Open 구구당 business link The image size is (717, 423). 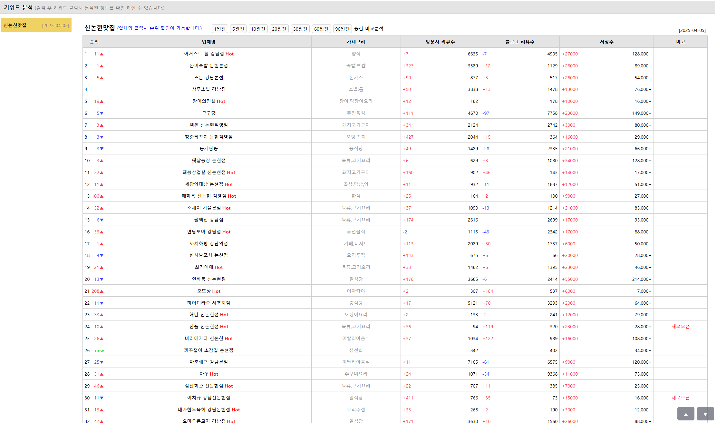pos(208,113)
